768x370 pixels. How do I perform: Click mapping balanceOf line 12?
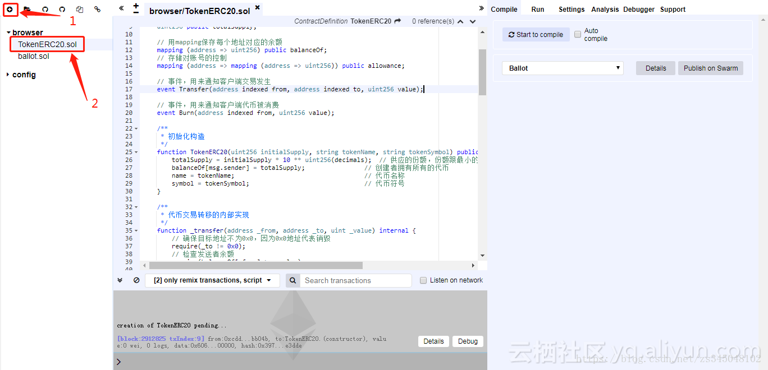(x=241, y=50)
